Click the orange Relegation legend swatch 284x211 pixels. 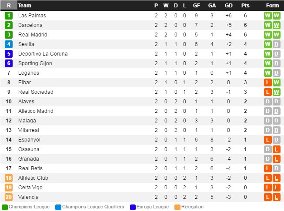tap(177, 207)
